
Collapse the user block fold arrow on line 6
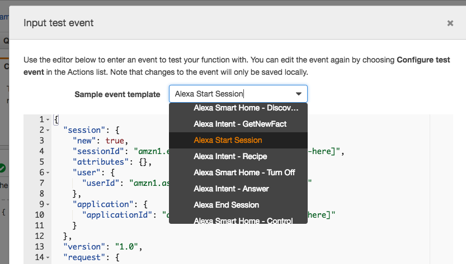click(x=48, y=172)
